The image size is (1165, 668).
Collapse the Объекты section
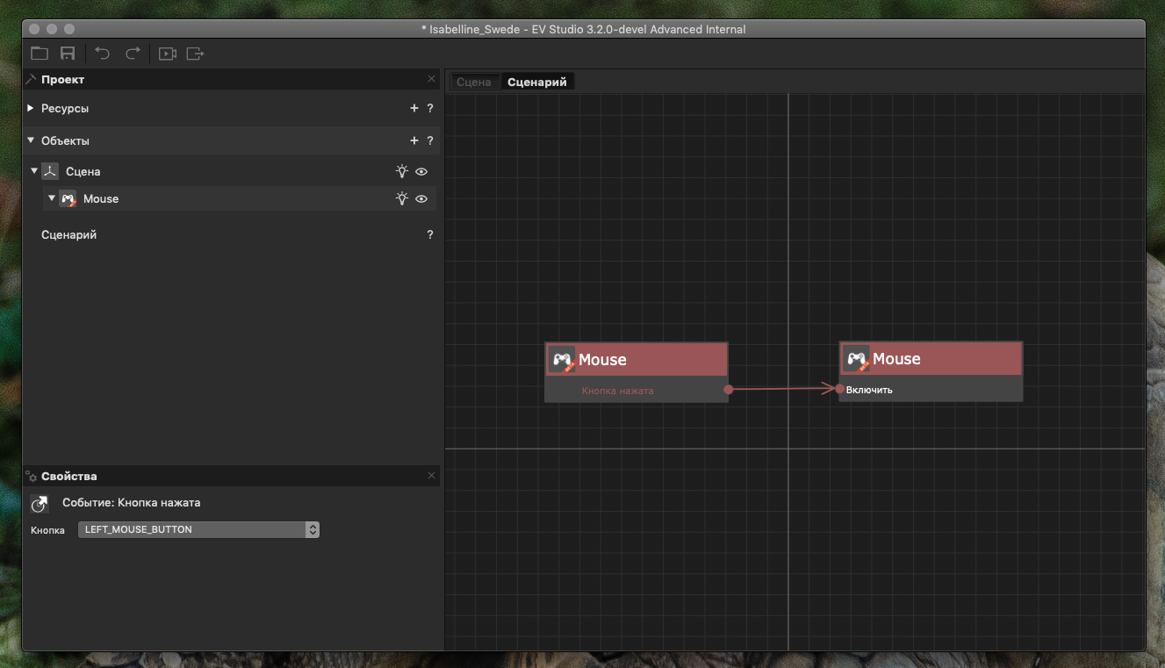[x=31, y=140]
